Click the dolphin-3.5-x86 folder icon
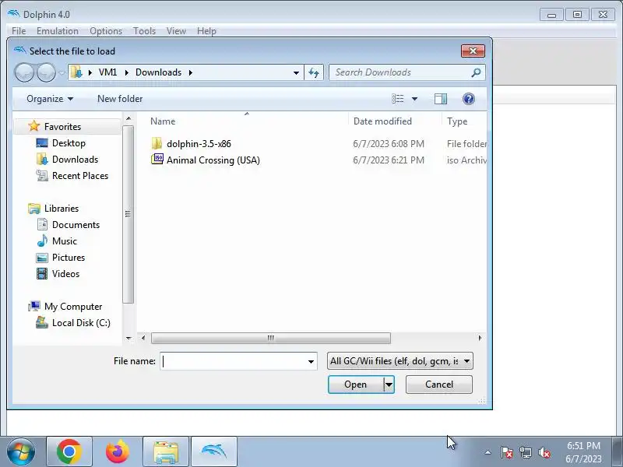This screenshot has width=623, height=467. coord(157,143)
